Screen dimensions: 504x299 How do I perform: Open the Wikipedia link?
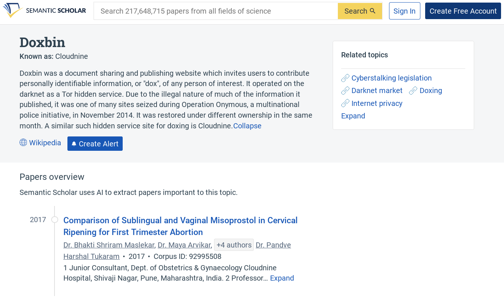point(45,143)
